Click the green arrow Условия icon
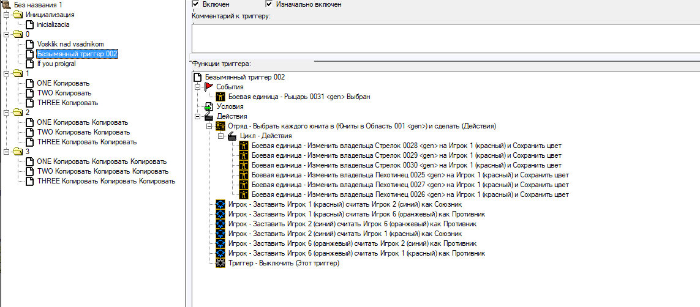 pos(209,106)
